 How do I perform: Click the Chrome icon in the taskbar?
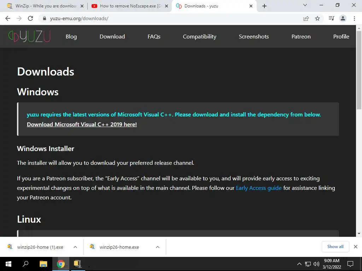click(x=60, y=264)
